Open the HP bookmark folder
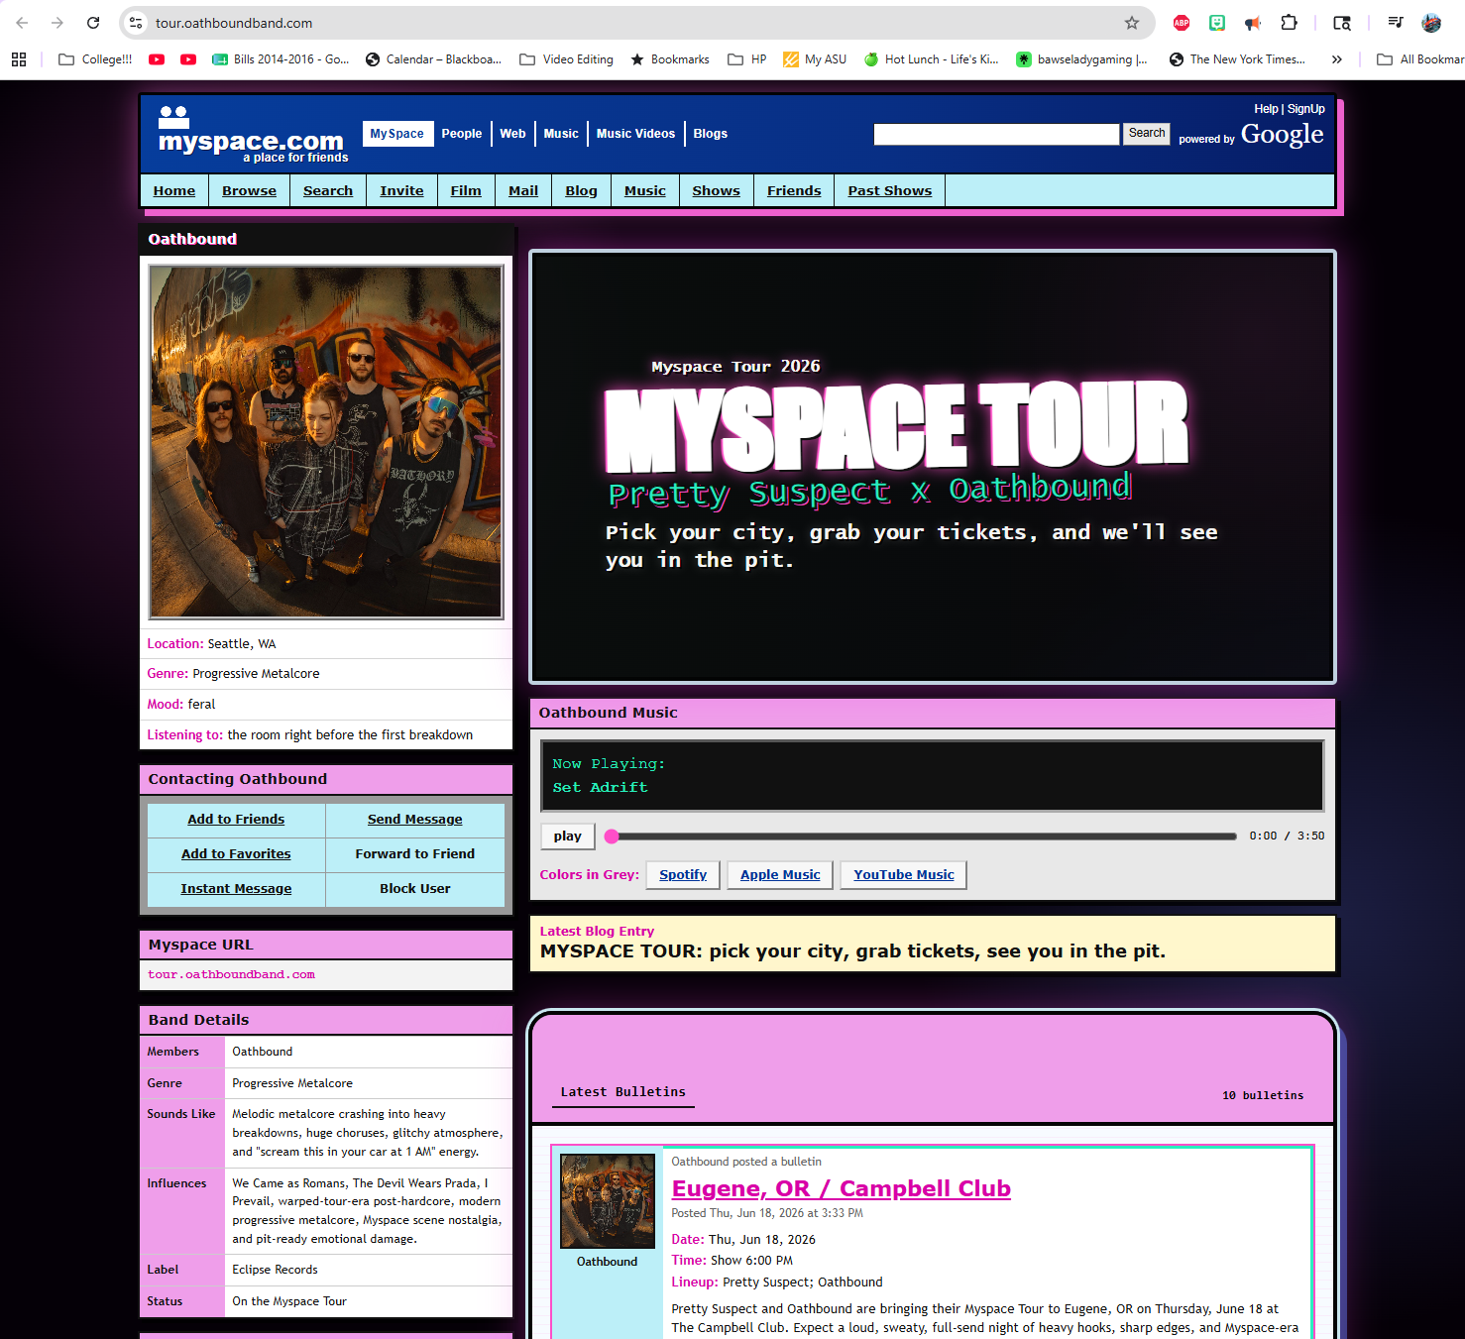This screenshot has width=1465, height=1339. 747,59
